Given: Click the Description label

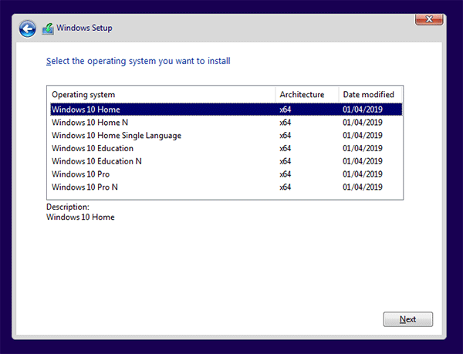Looking at the screenshot, I should 68,207.
